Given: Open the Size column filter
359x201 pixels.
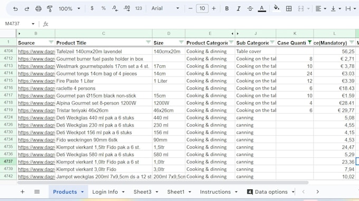Looking at the screenshot, I should coord(181,42).
